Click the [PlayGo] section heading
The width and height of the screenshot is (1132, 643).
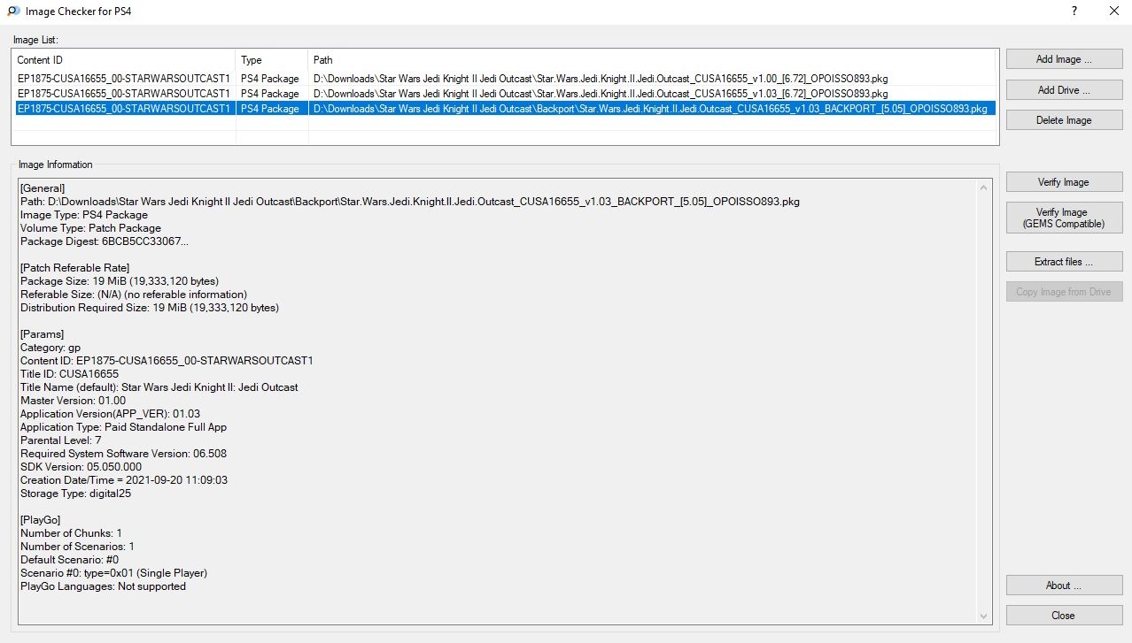pos(40,520)
